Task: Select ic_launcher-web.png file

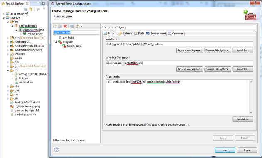Action: point(27,106)
